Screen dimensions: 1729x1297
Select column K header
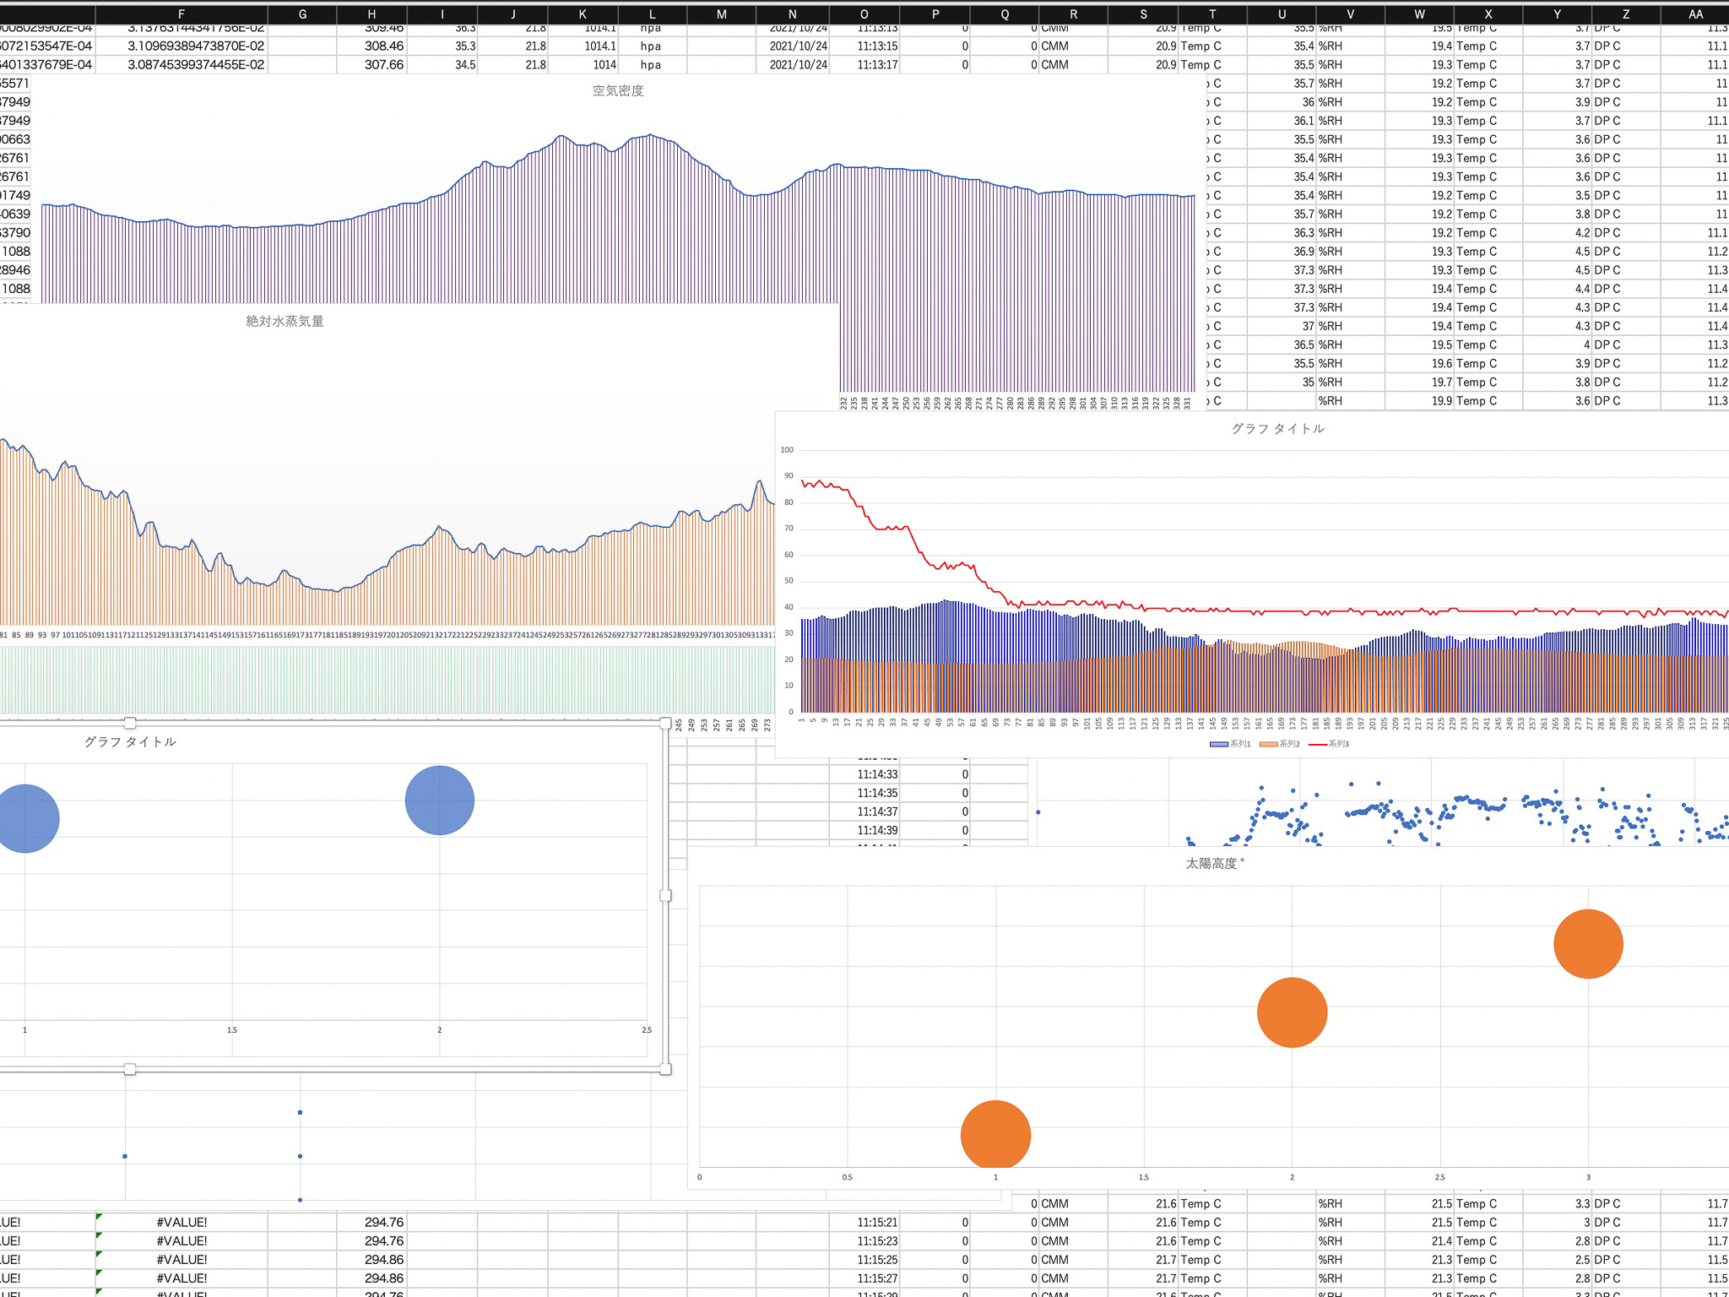tap(583, 14)
